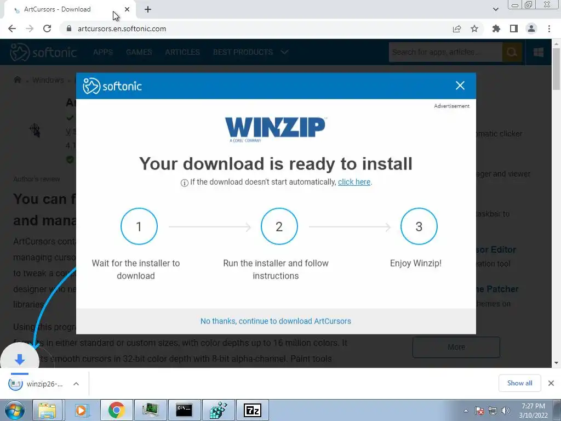This screenshot has height=421, width=561.
Task: Expand the winzip26 download options chevron
Action: (x=76, y=384)
